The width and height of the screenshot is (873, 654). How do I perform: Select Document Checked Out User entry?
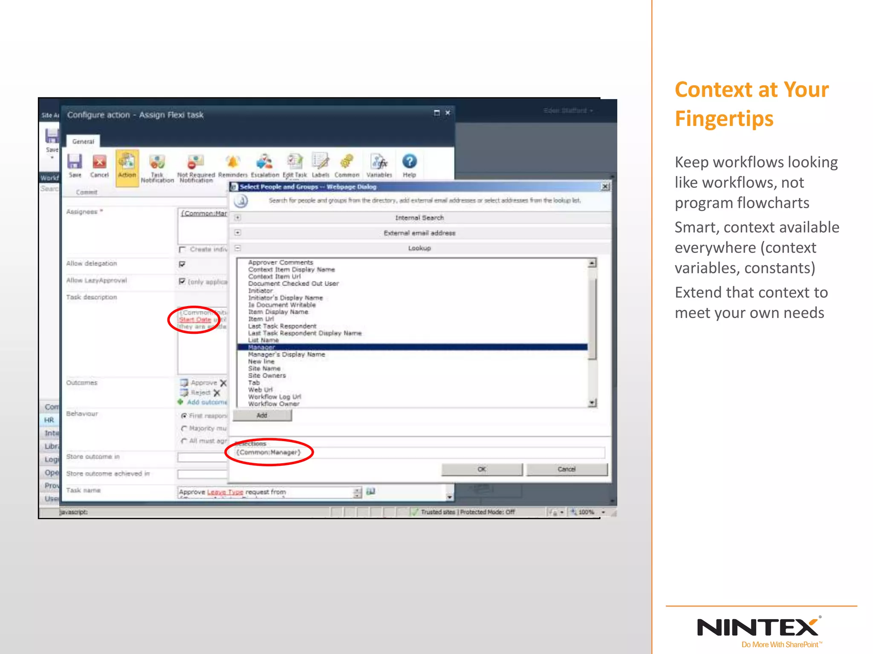[x=294, y=284]
